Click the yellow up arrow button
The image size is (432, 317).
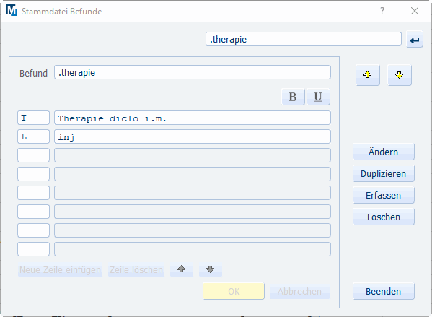tap(368, 75)
